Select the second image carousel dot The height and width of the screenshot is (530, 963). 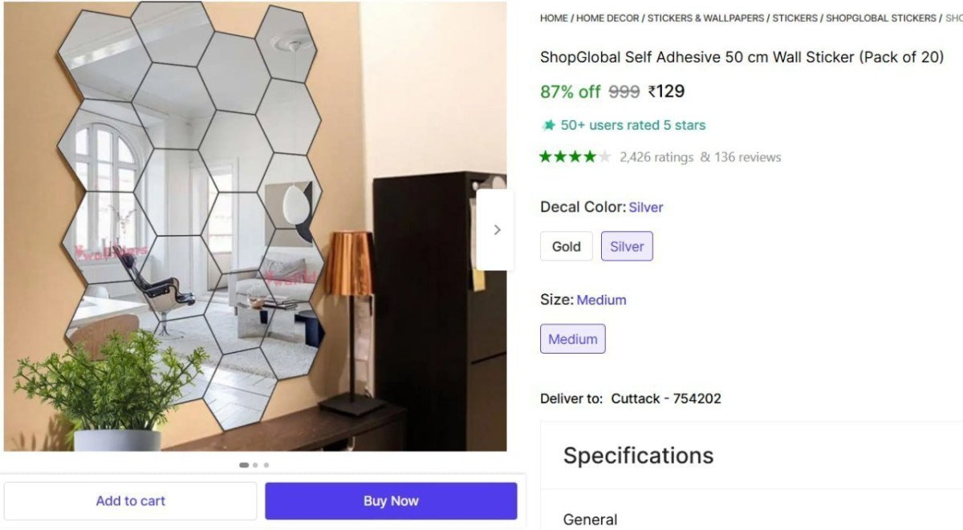coord(255,465)
